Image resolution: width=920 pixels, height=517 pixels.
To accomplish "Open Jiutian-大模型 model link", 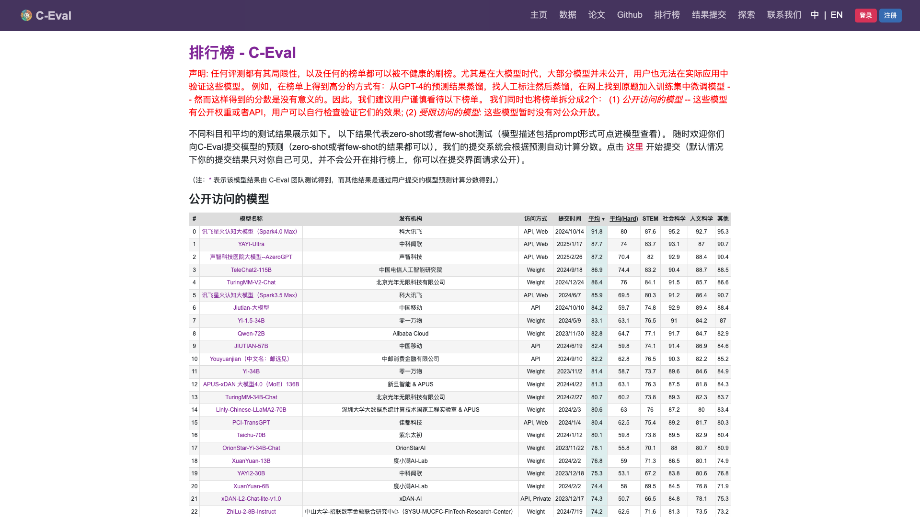I will 251,308.
